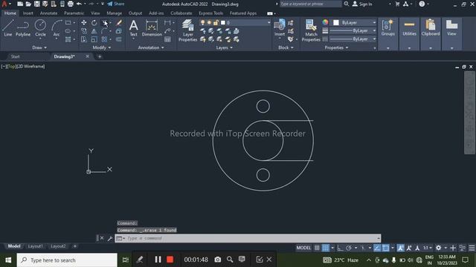
Task: Click the Rectangle draw tool
Action: (x=68, y=23)
